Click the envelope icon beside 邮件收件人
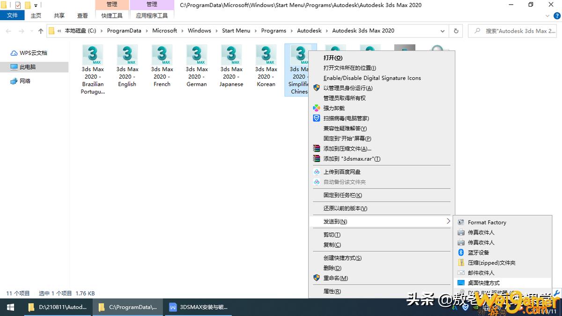Viewport: 562px width, 316px height. click(x=461, y=273)
